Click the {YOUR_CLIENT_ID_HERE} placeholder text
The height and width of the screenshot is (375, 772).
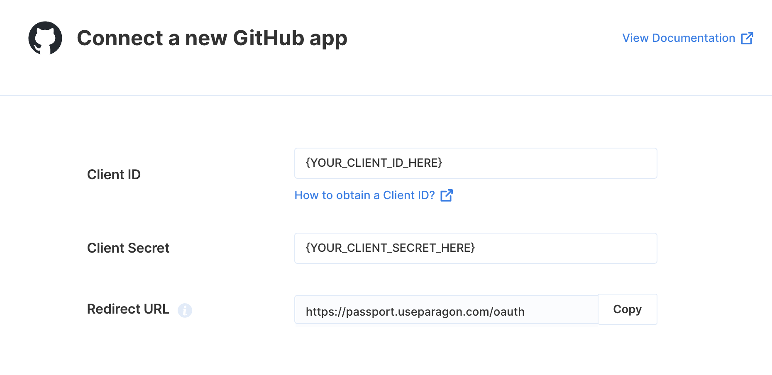(x=374, y=163)
